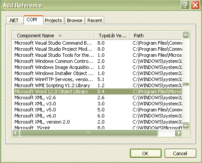
Task: Click the horizontal scrollbar left arrow
Action: pos(16,133)
